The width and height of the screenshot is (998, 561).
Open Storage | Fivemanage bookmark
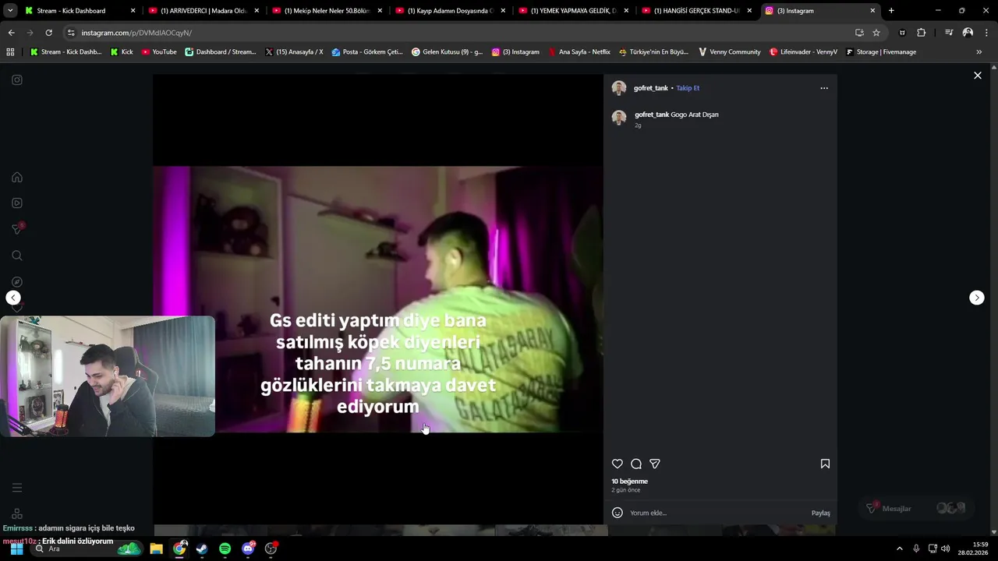881,52
